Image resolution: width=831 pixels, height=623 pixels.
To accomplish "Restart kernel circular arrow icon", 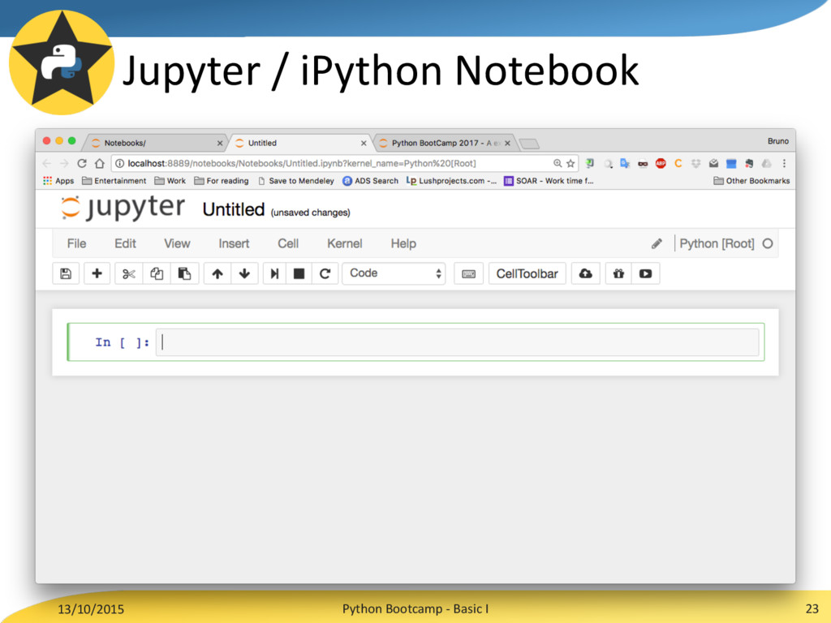I will 325,274.
